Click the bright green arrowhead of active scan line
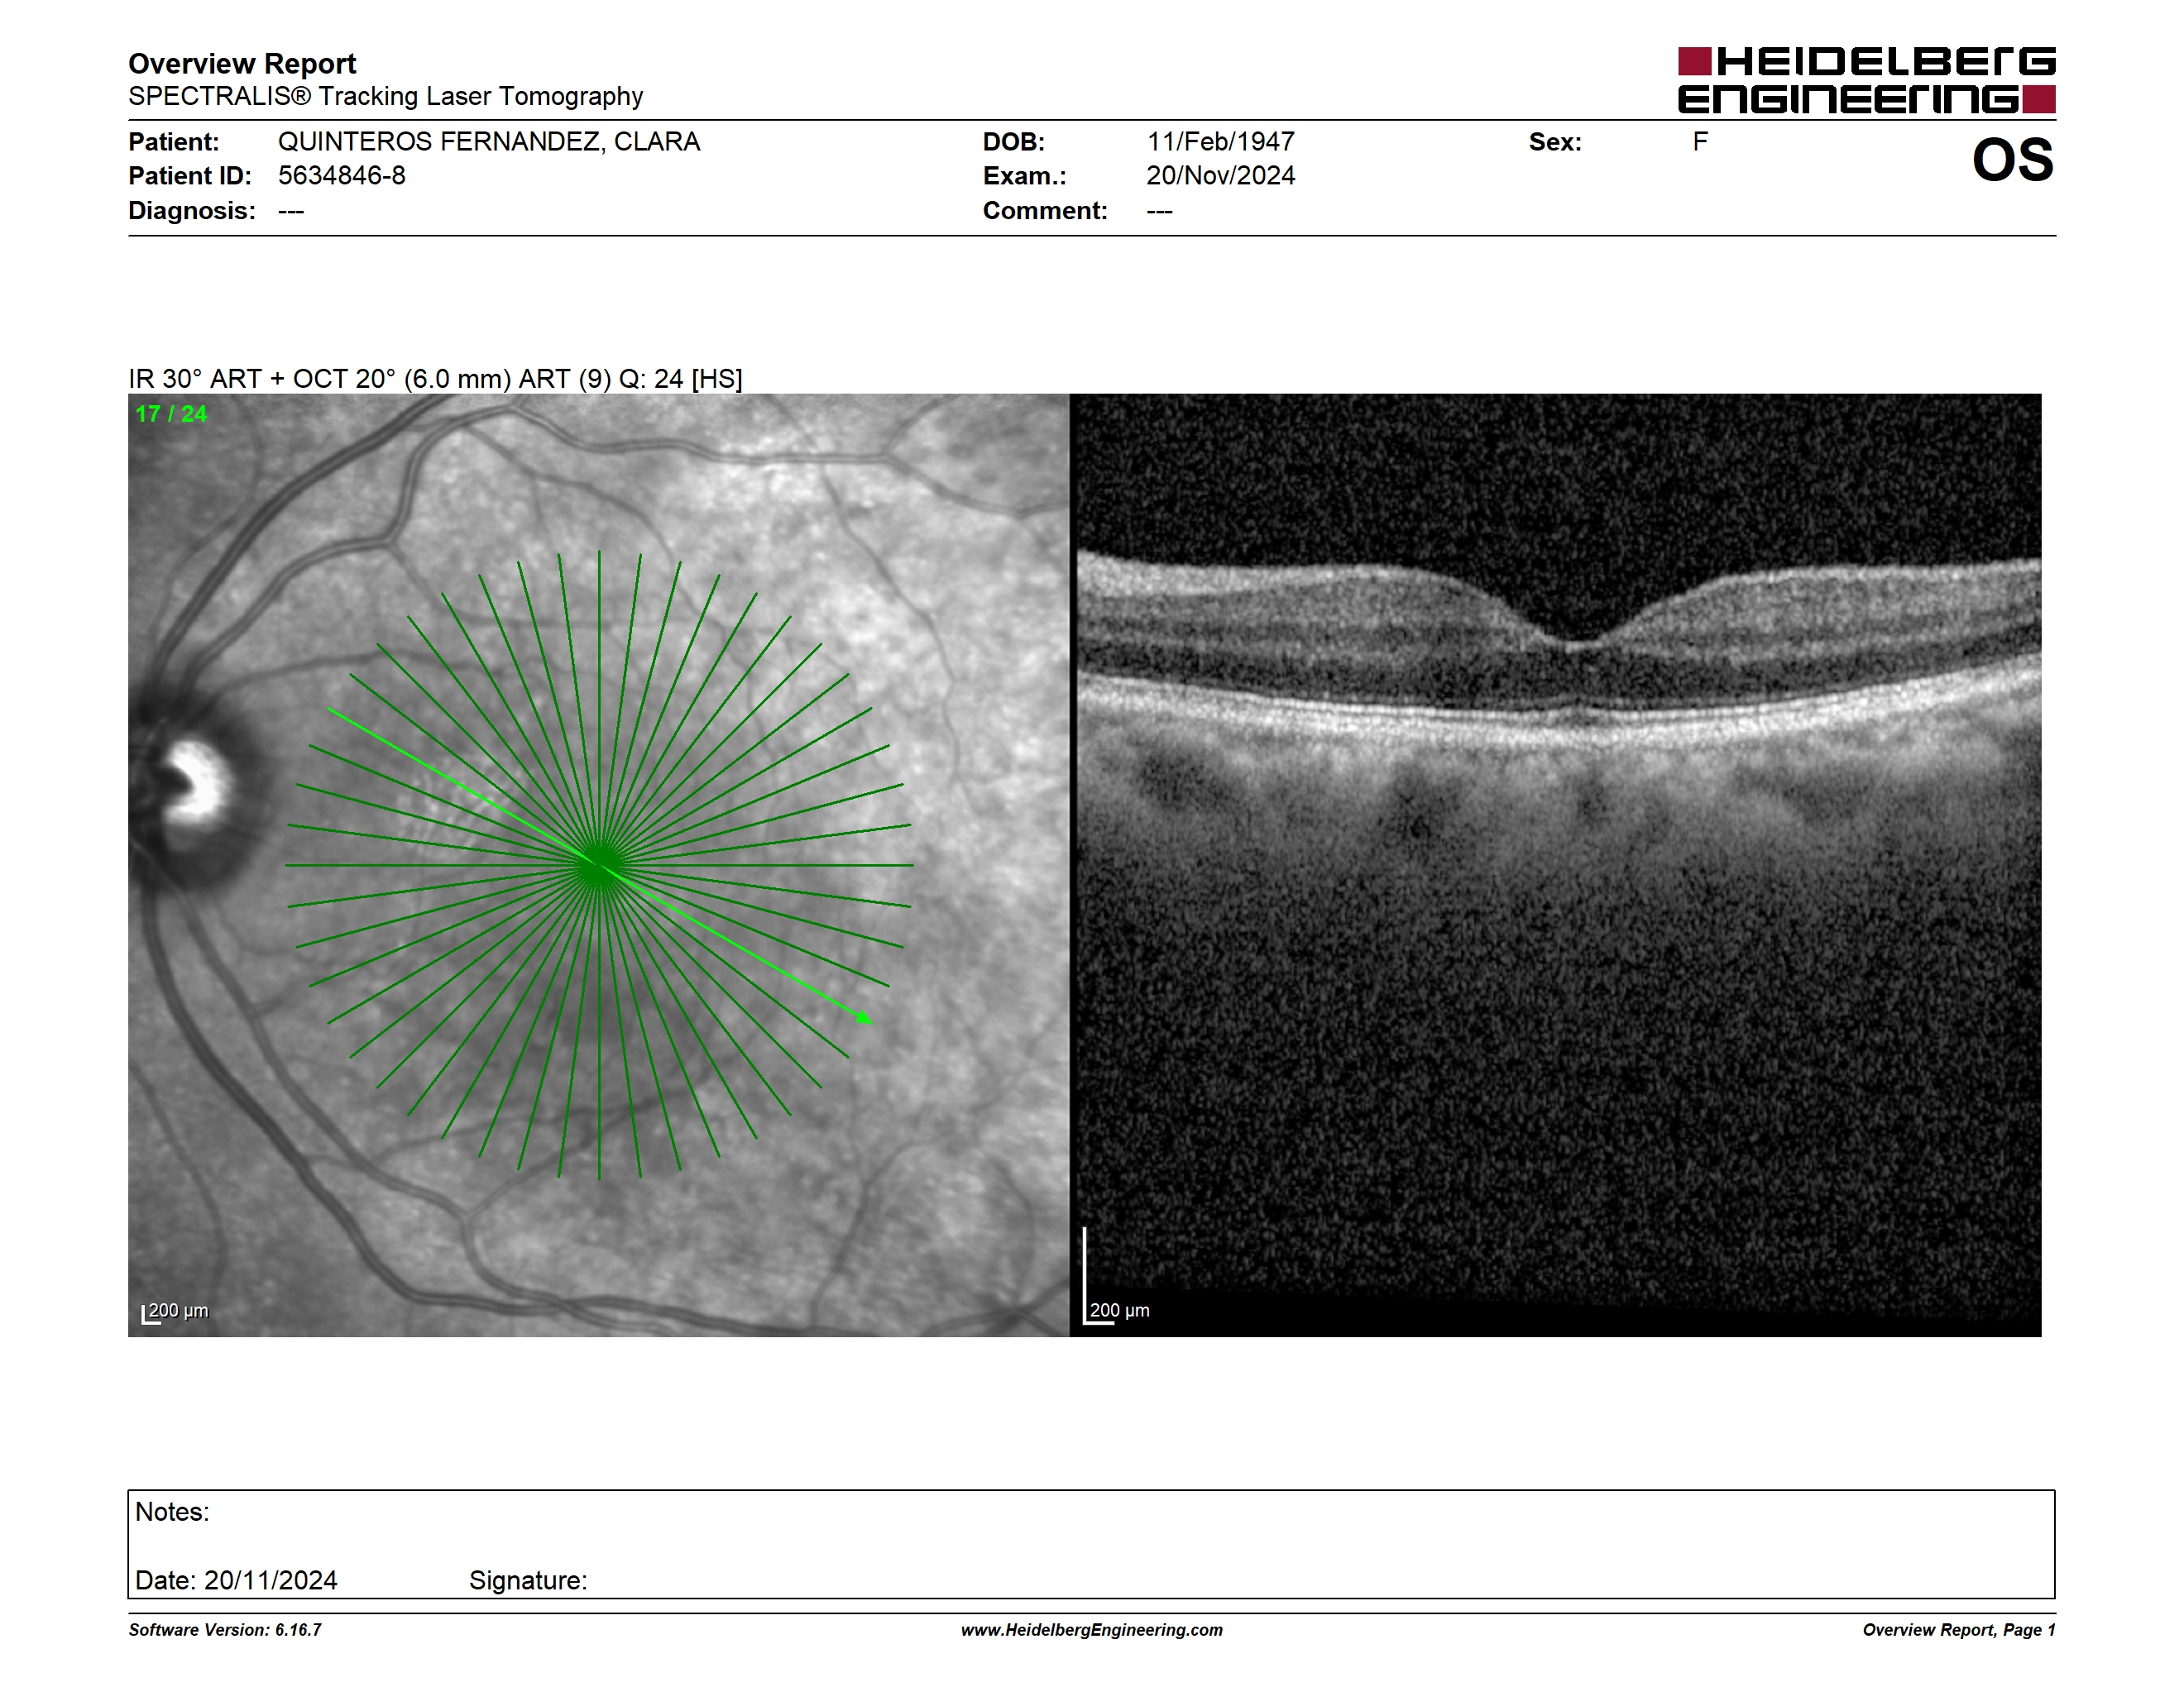Viewport: 2184px width, 1687px height. pos(864,1017)
